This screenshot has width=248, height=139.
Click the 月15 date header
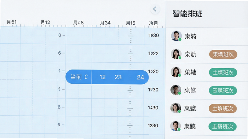(131, 23)
